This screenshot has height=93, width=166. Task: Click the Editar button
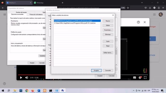click(x=108, y=25)
